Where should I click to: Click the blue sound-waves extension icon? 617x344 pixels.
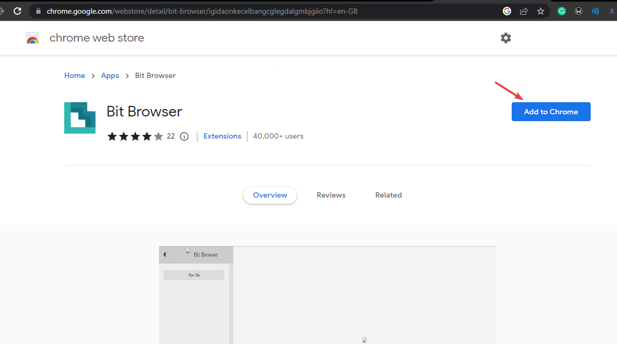(595, 11)
